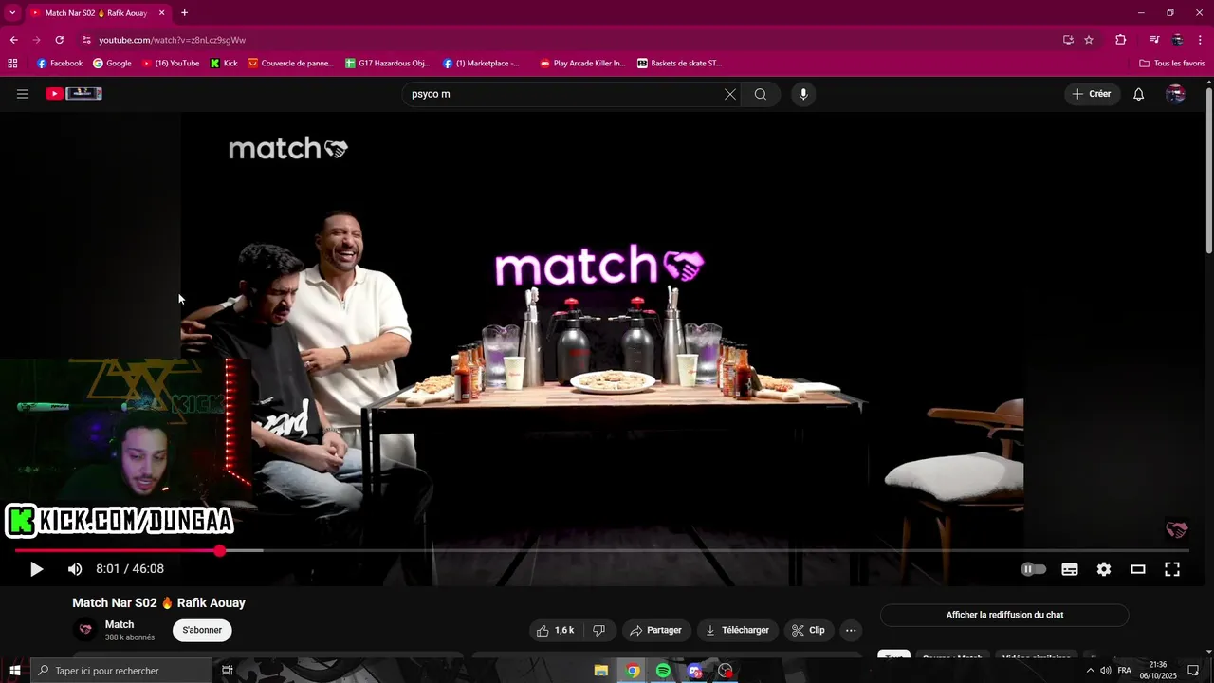Open the YouTube guide hamburger menu
Viewport: 1214px width, 683px height.
[23, 94]
